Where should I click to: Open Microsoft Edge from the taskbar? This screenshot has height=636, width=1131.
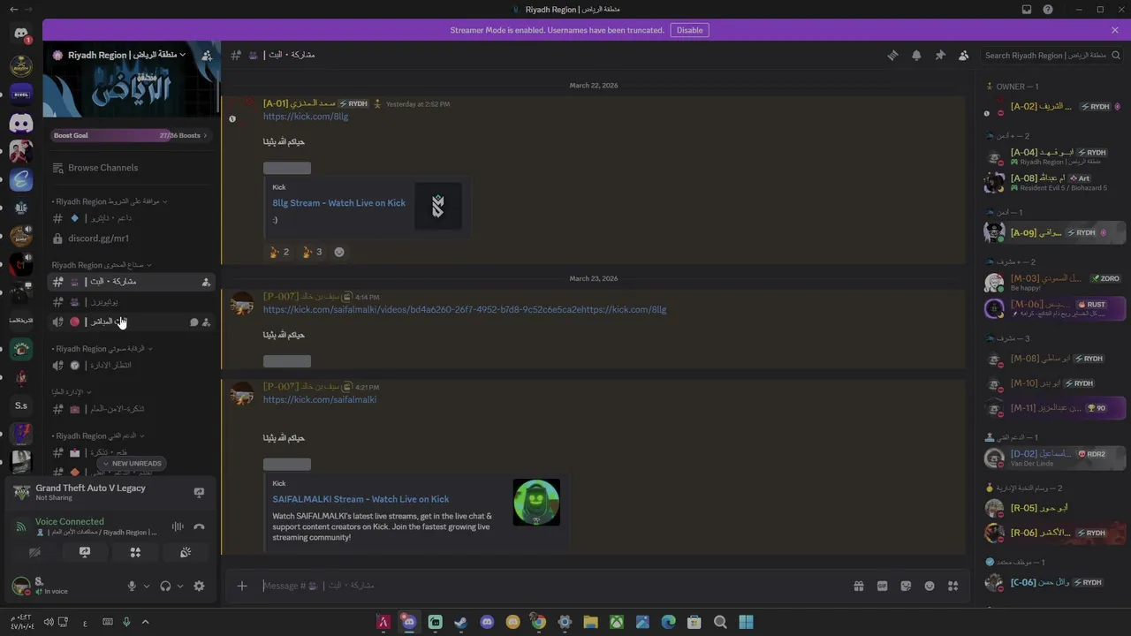pos(668,622)
